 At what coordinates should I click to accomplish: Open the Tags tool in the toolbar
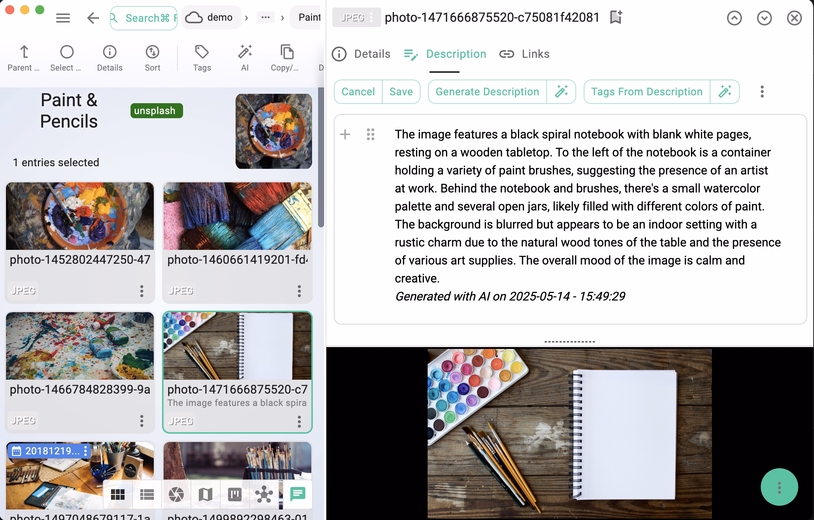(202, 57)
